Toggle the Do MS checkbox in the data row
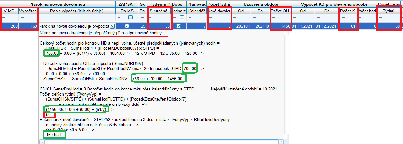This screenshot has height=144, width=403. pos(127,26)
